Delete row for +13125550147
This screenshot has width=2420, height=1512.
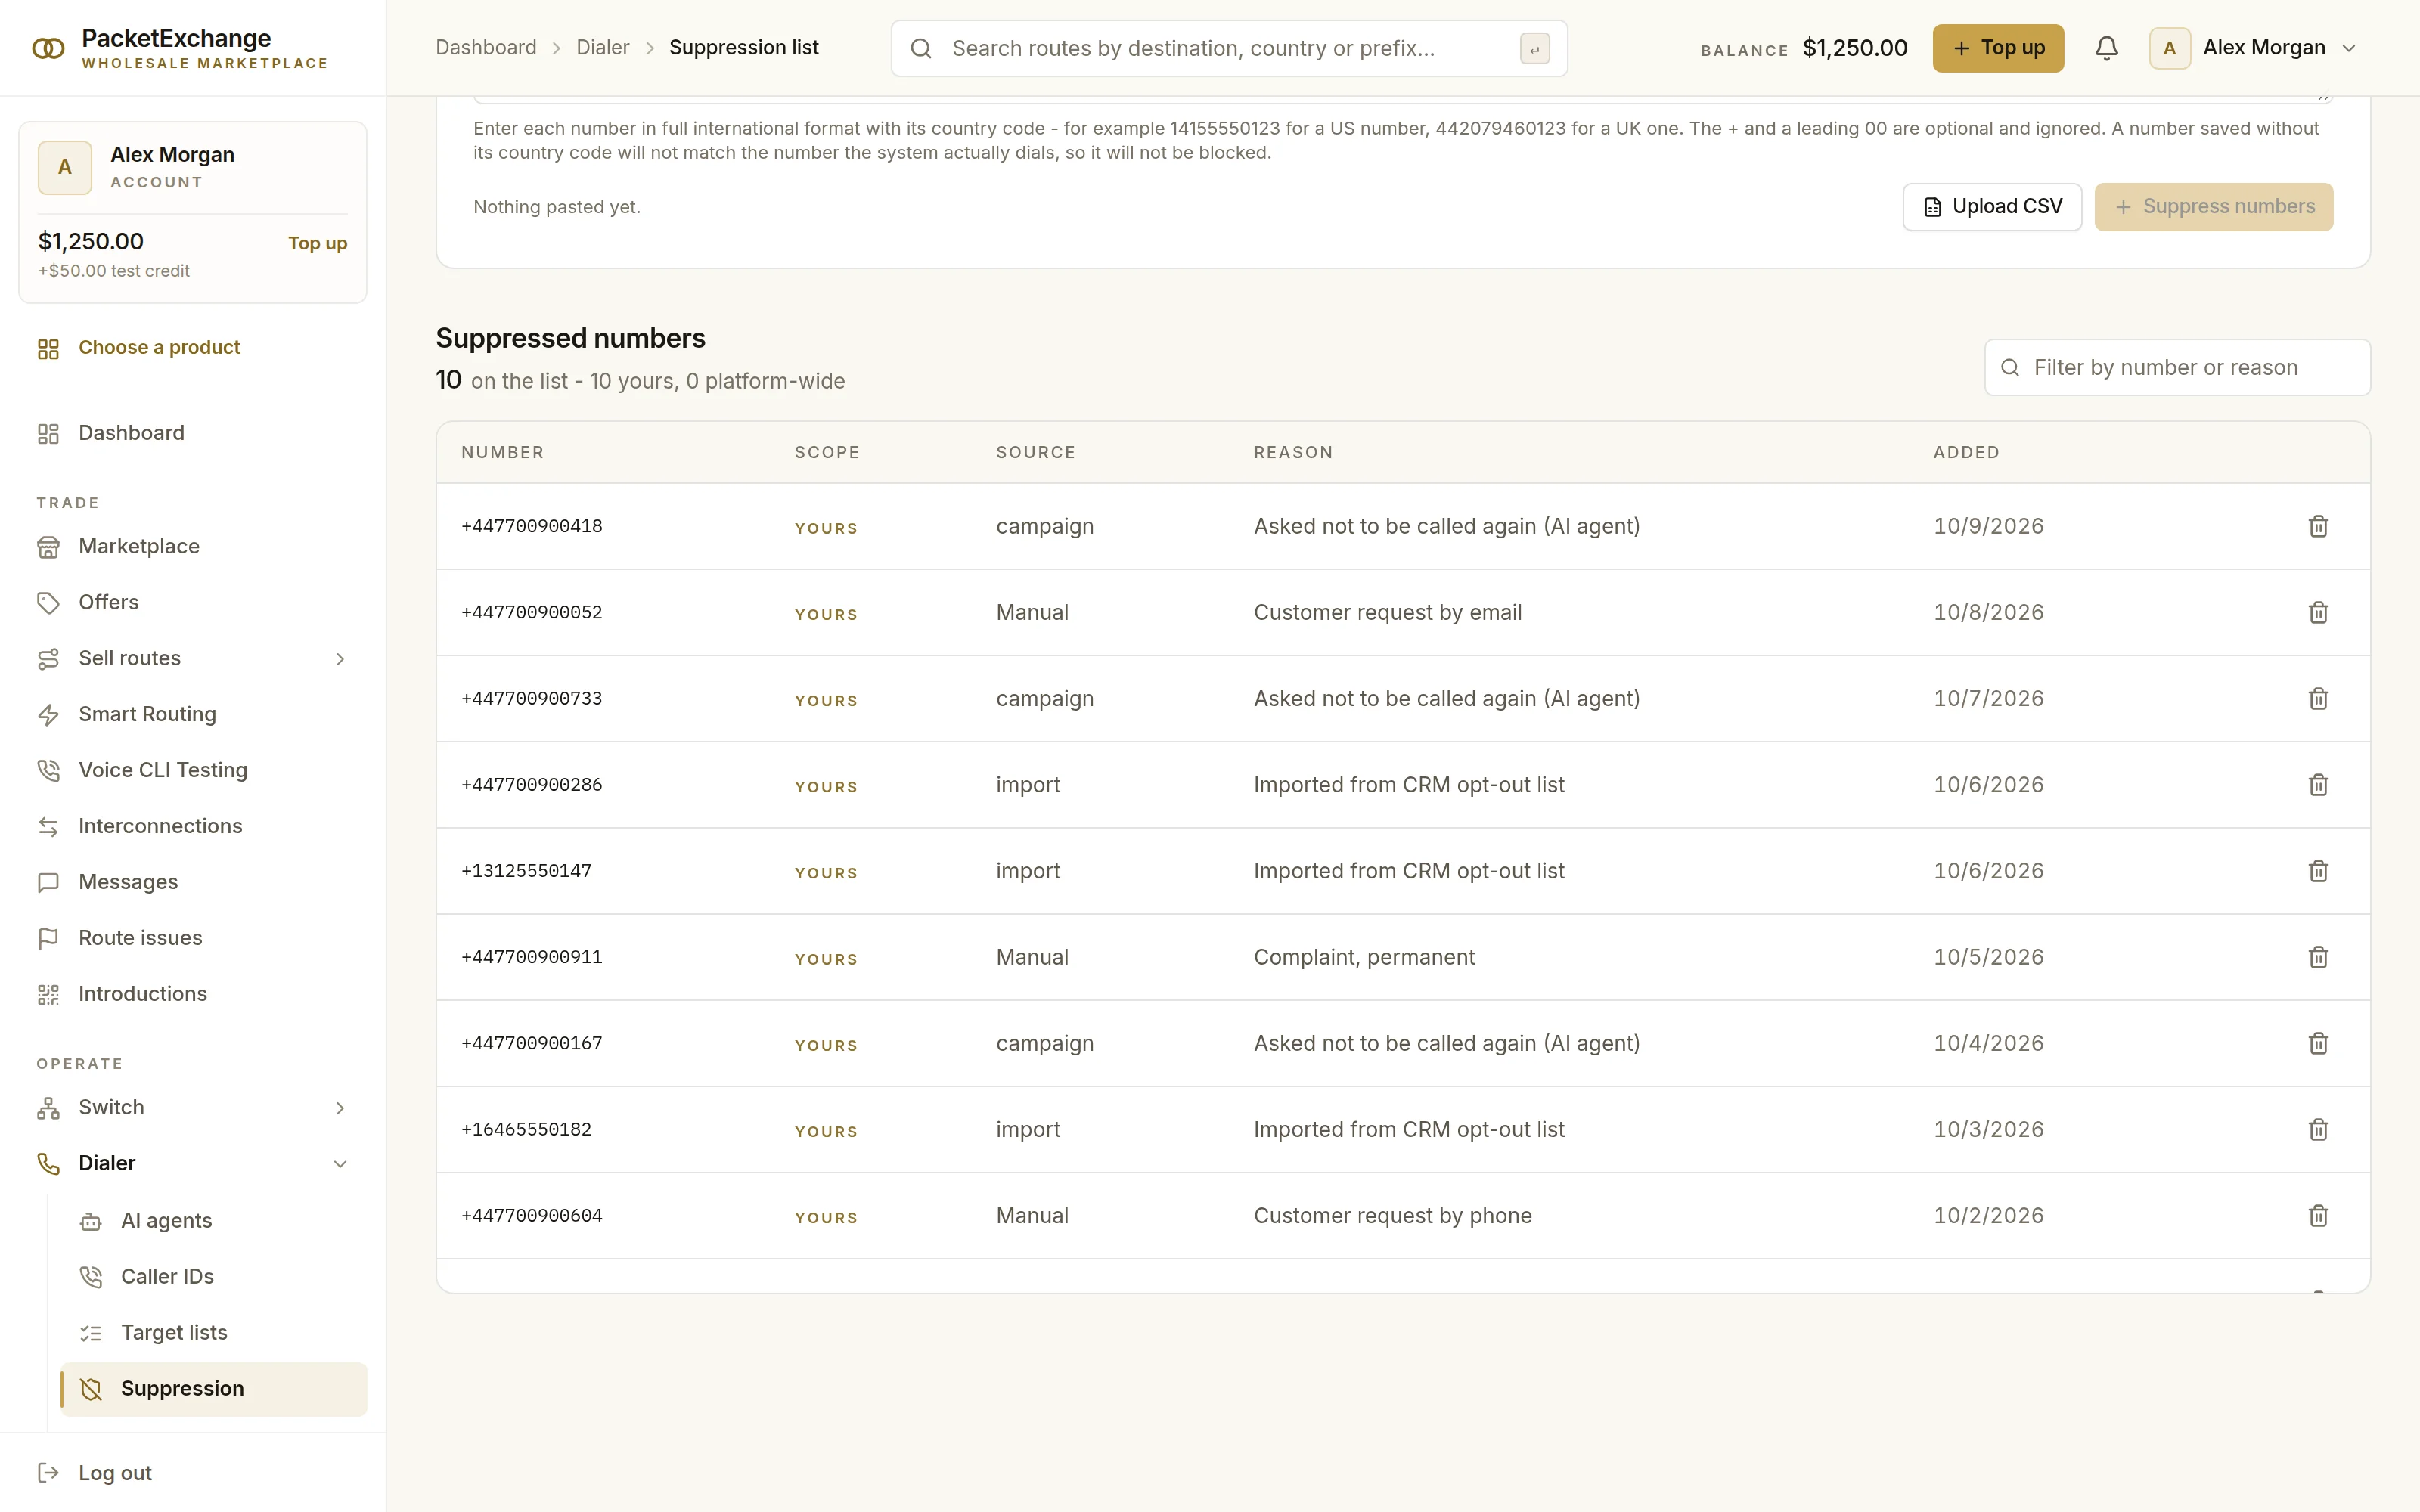point(2318,871)
